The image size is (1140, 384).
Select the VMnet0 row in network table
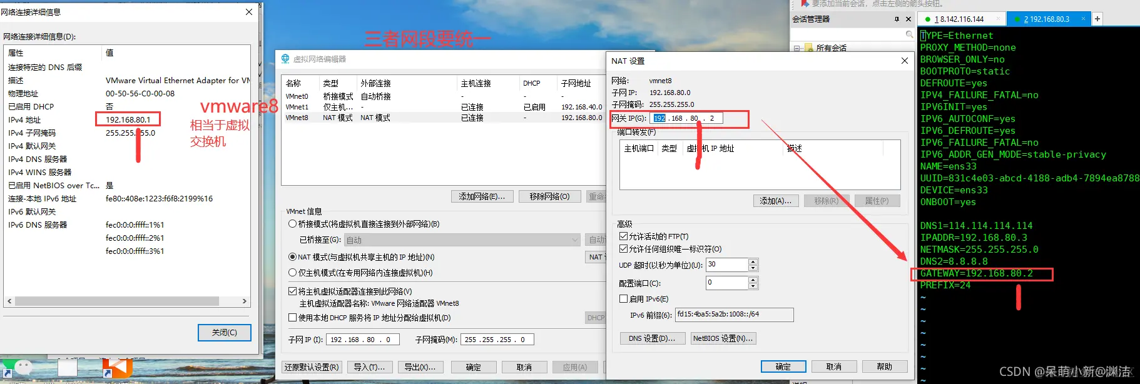tap(443, 96)
